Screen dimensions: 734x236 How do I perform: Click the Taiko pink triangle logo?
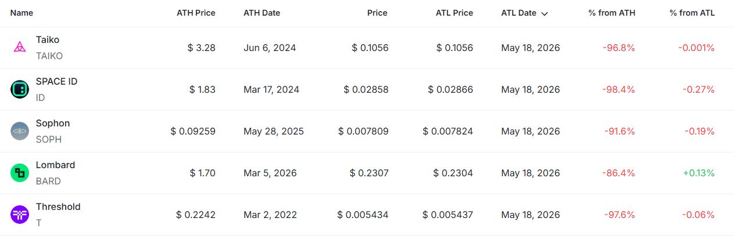[x=20, y=48]
